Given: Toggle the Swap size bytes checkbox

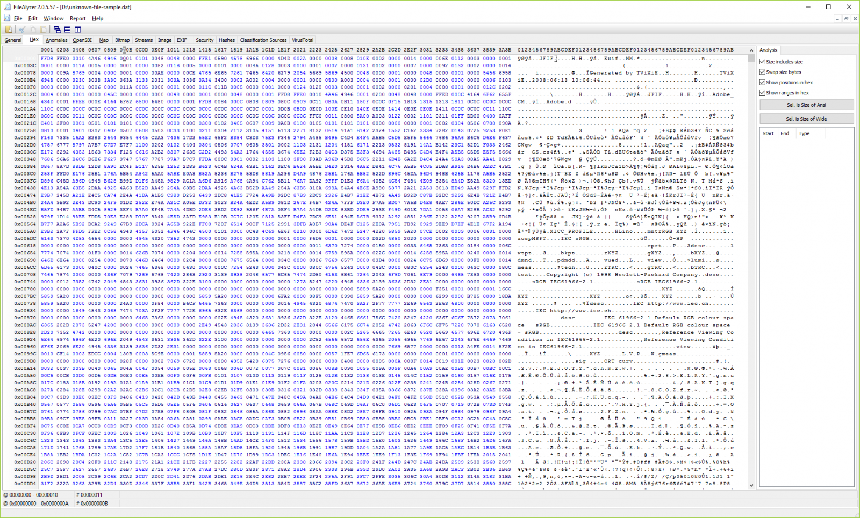Looking at the screenshot, I should point(762,72).
